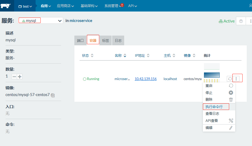This screenshot has height=146, width=252.
Task: Open the API menu
Action: pyautogui.click(x=132, y=6)
